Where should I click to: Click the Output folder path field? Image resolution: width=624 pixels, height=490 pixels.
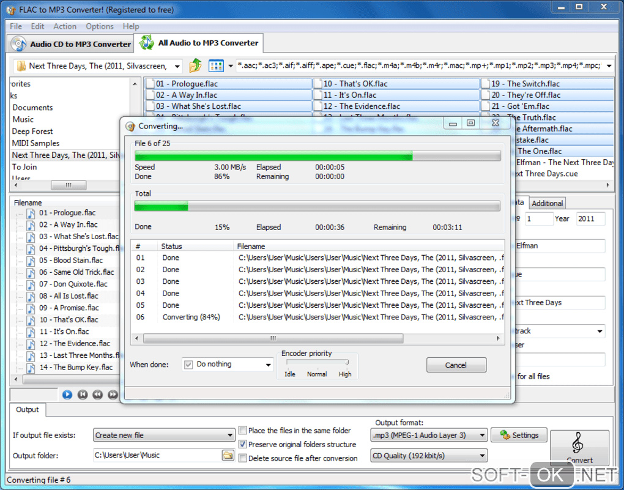click(157, 455)
